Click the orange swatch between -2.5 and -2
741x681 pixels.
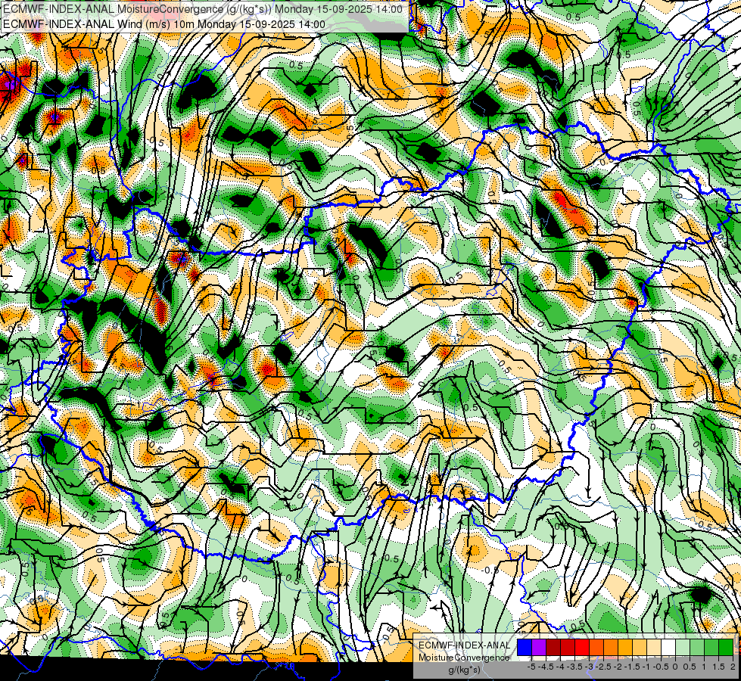click(x=611, y=647)
